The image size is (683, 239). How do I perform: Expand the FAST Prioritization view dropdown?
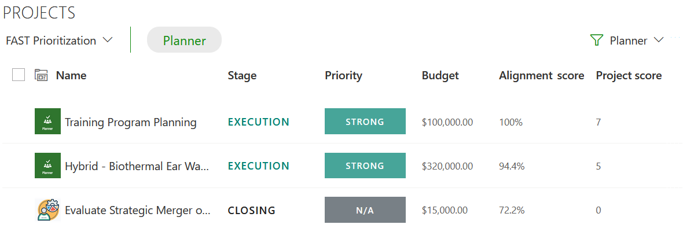(x=59, y=41)
